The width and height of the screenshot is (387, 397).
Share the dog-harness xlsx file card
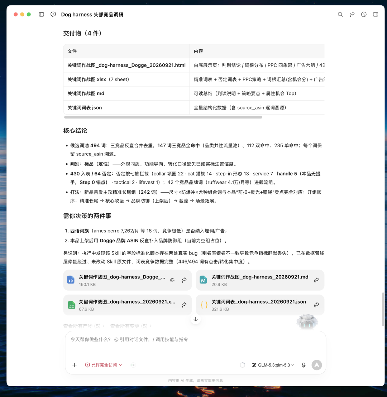[x=184, y=305]
